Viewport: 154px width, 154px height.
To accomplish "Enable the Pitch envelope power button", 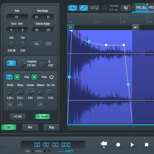I will pyautogui.click(x=52, y=77).
